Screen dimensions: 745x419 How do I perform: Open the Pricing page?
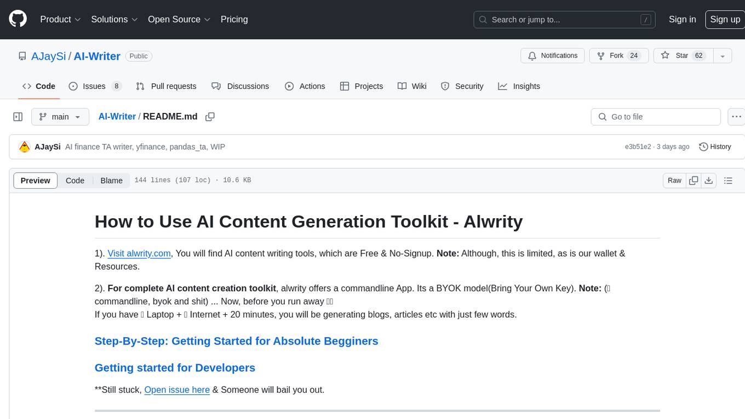[234, 19]
